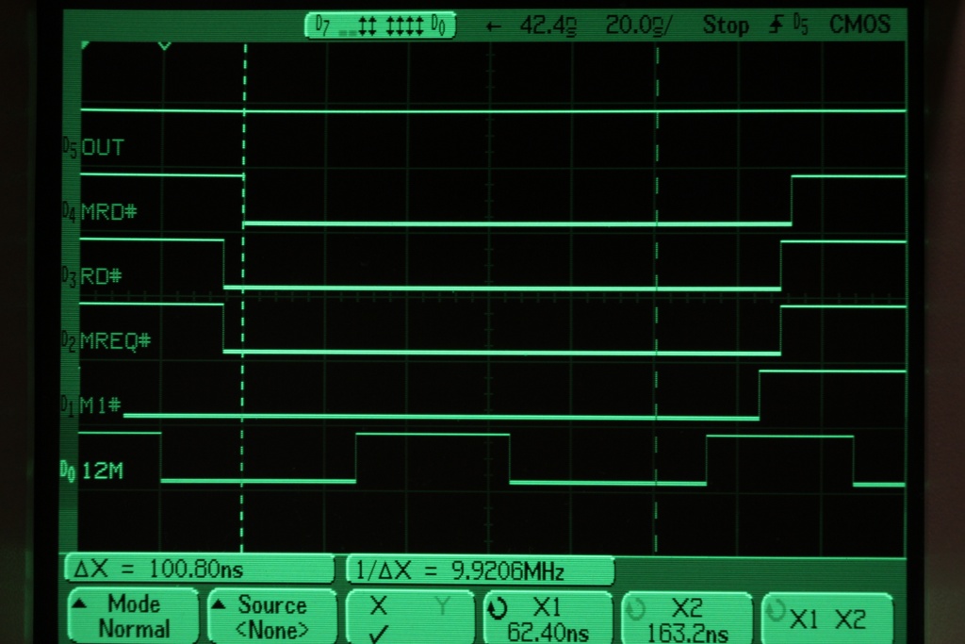Open the CMOS threshold setting
965x644 pixels.
coord(859,25)
